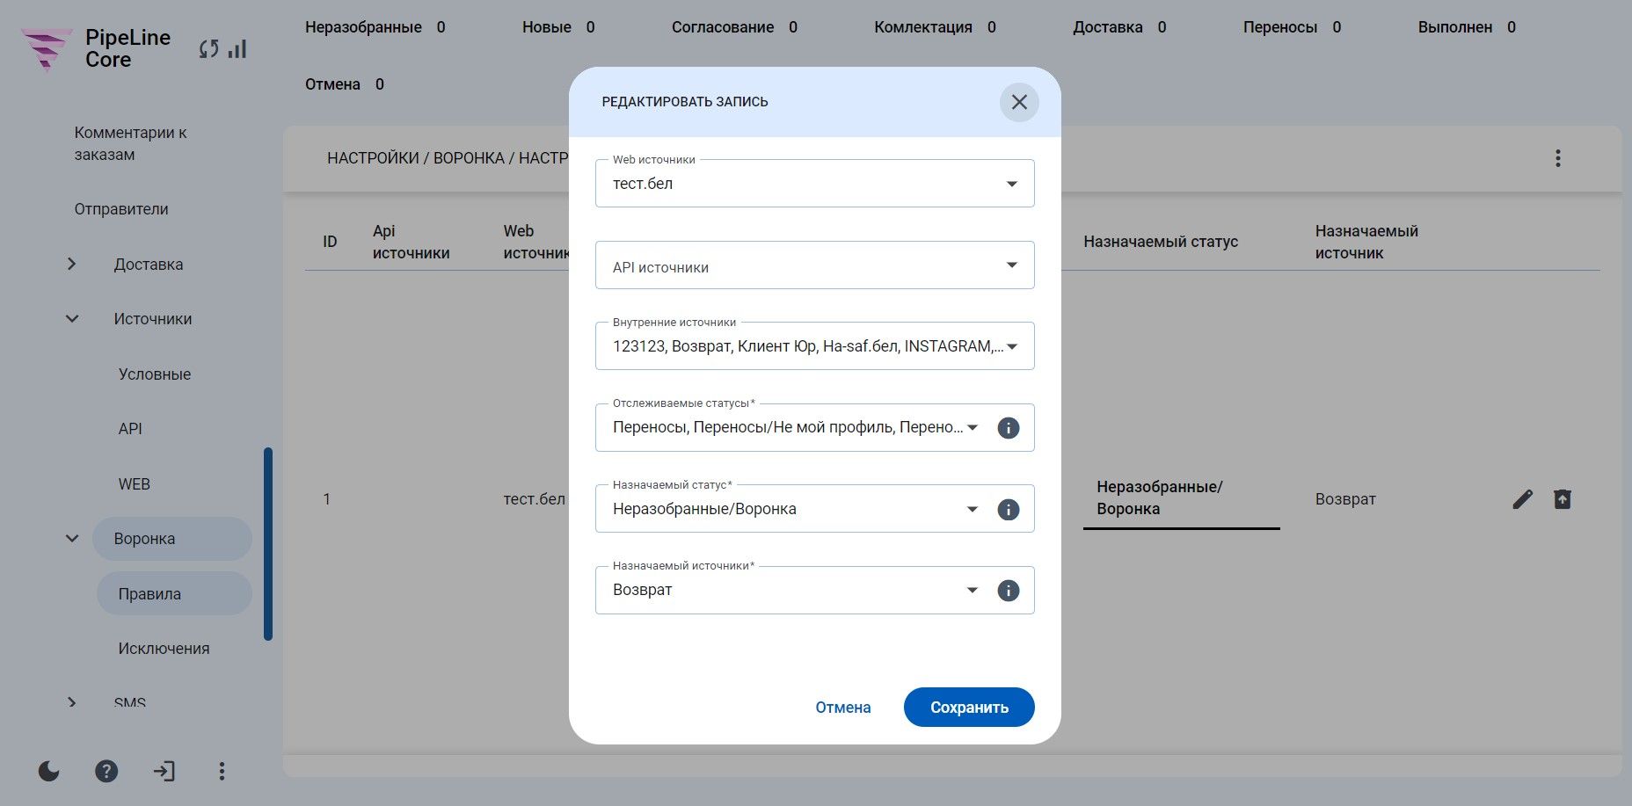Click the sidebar vertical scrollbar
This screenshot has height=806, width=1632.
coord(268,544)
